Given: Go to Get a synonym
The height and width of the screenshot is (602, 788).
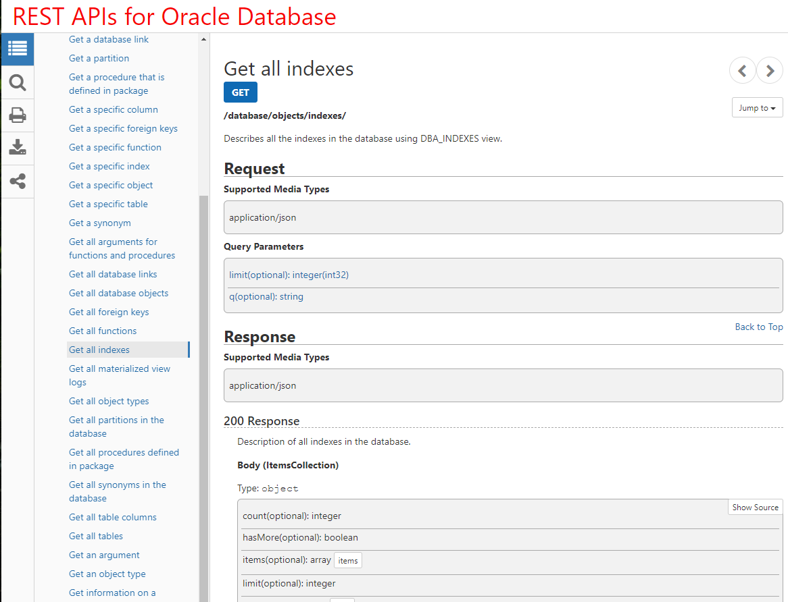Looking at the screenshot, I should [99, 223].
